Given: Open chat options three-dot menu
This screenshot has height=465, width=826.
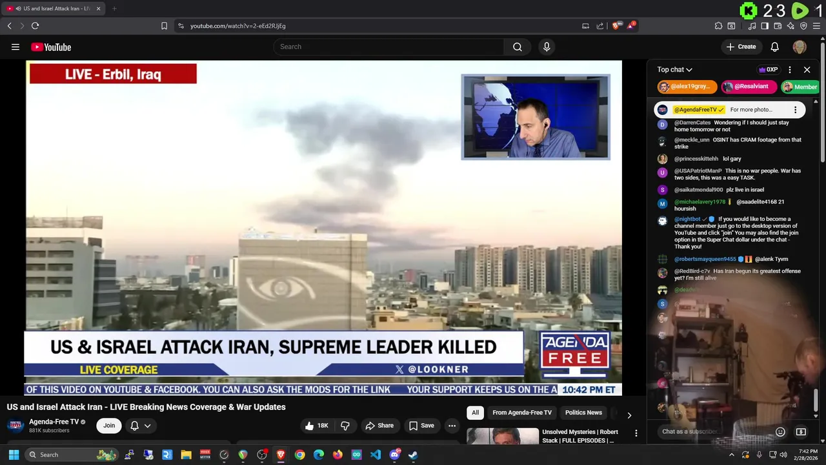Looking at the screenshot, I should 790,70.
